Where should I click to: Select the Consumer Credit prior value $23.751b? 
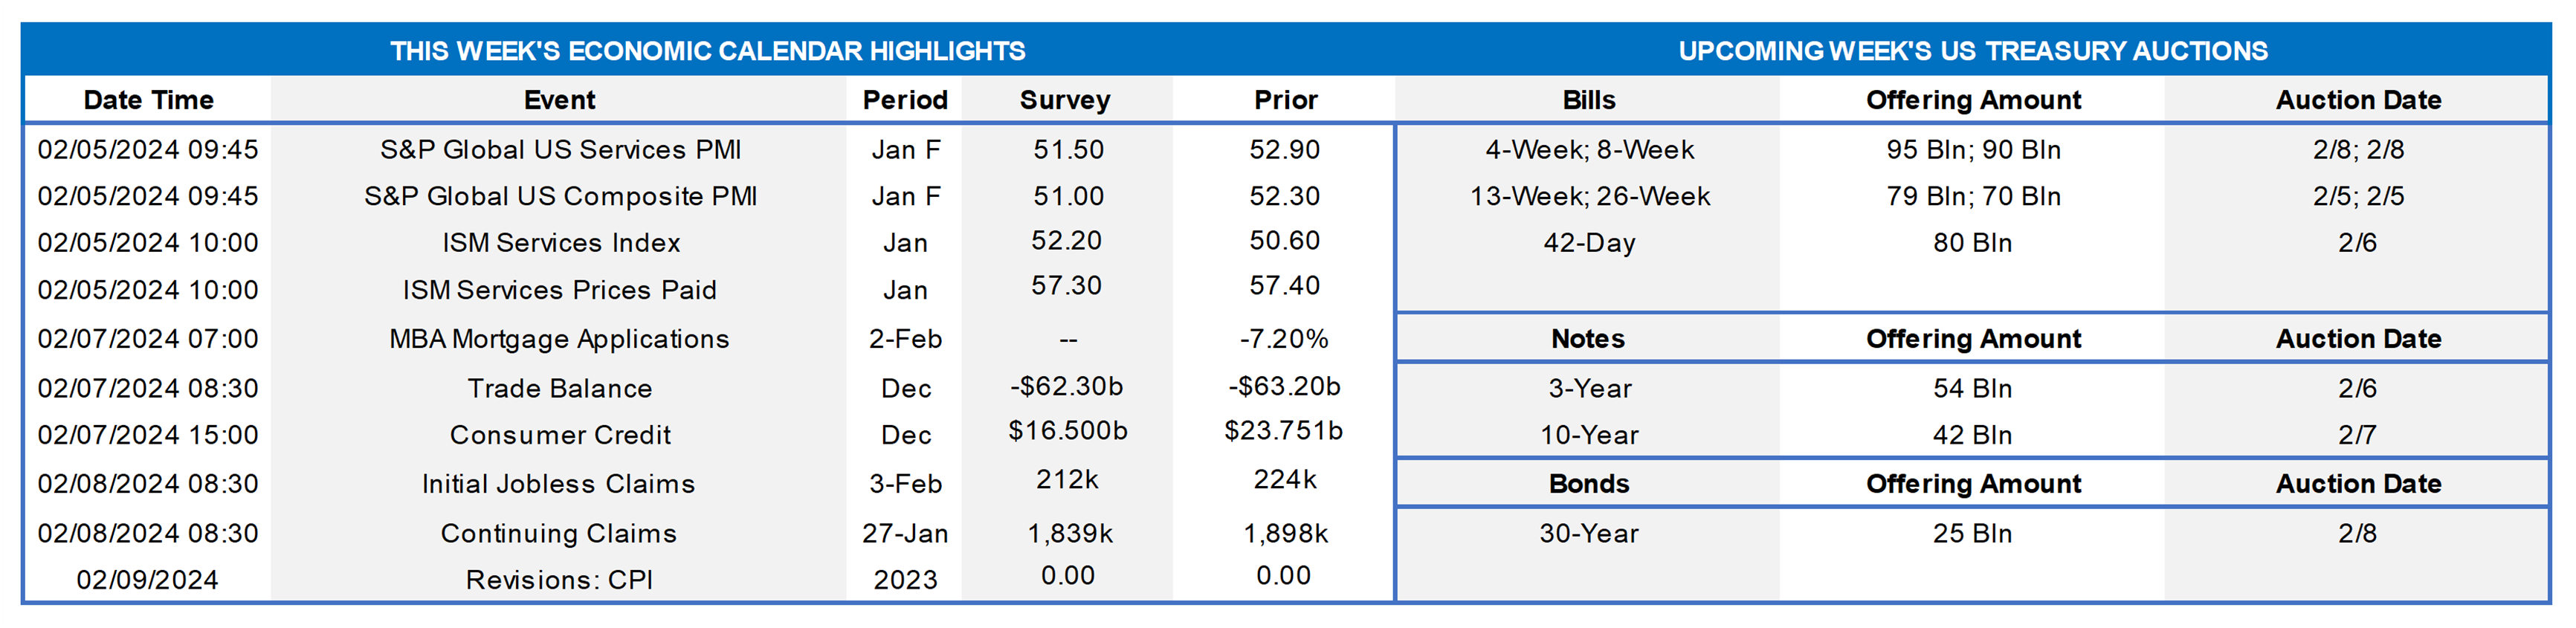1284,431
